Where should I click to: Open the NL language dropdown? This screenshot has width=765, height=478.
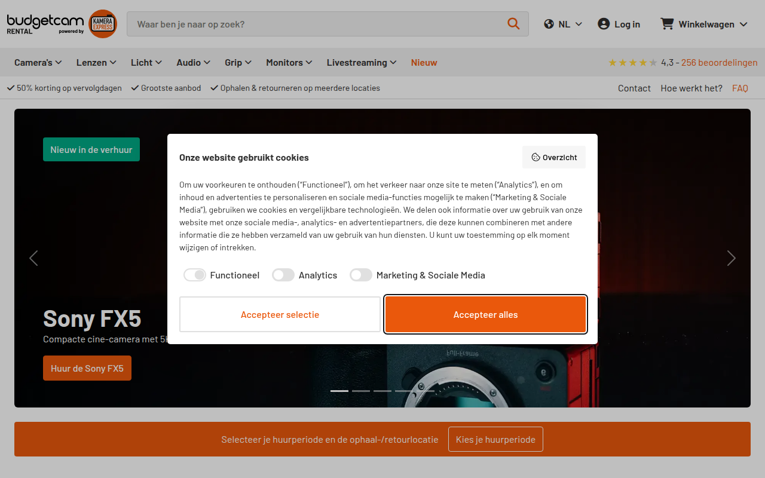pyautogui.click(x=563, y=24)
